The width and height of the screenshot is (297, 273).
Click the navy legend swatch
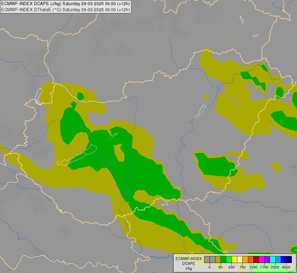click(289, 259)
